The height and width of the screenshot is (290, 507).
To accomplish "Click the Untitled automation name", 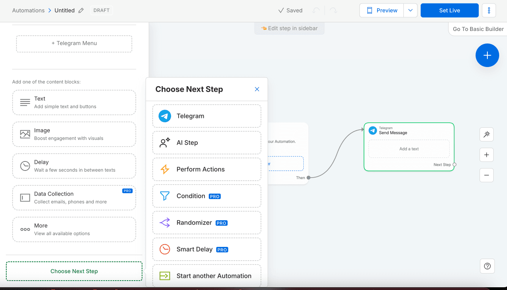I will (x=64, y=11).
